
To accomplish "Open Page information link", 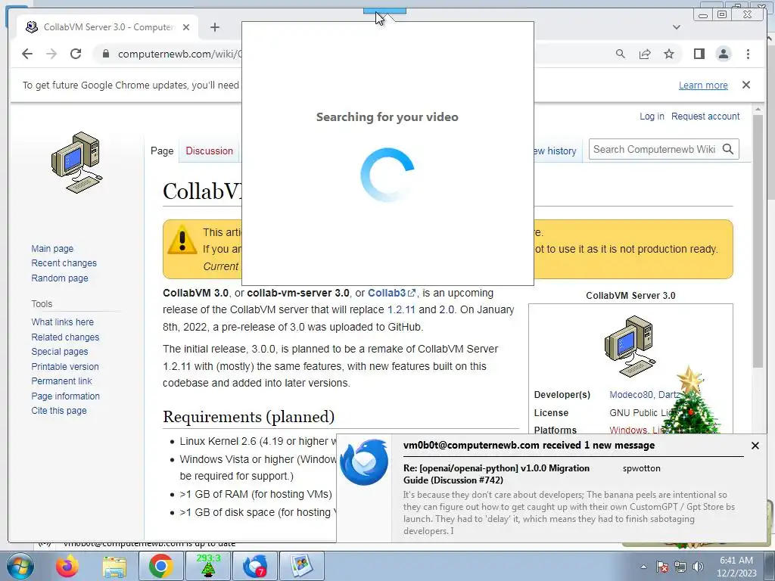I will pos(65,396).
